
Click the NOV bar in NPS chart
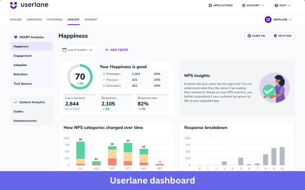tap(144, 157)
